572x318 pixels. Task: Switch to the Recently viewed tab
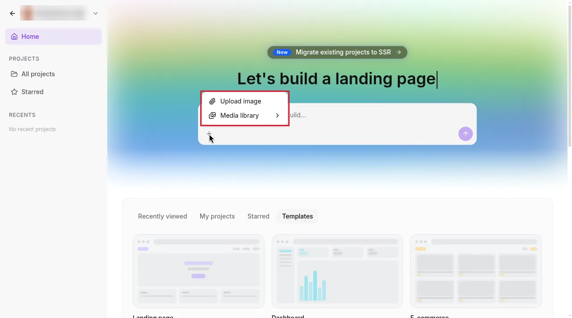point(163,216)
